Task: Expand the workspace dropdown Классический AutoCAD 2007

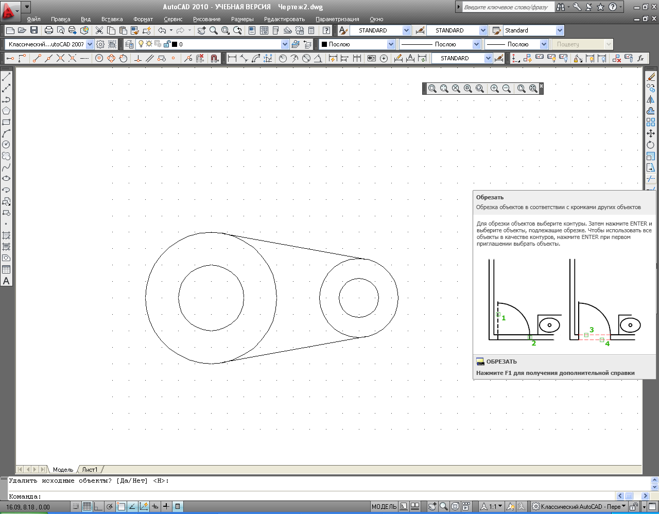Action: tap(90, 44)
